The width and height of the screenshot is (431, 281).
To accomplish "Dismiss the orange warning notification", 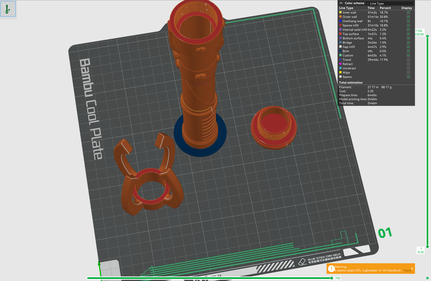I will pyautogui.click(x=412, y=269).
